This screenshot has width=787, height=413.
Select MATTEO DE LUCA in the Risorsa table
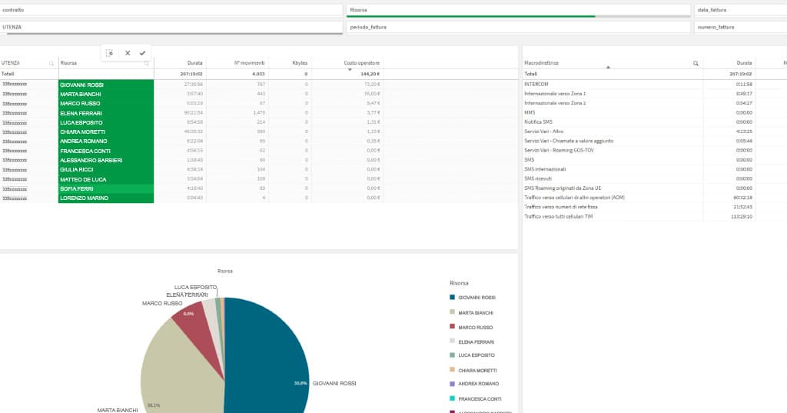click(106, 179)
